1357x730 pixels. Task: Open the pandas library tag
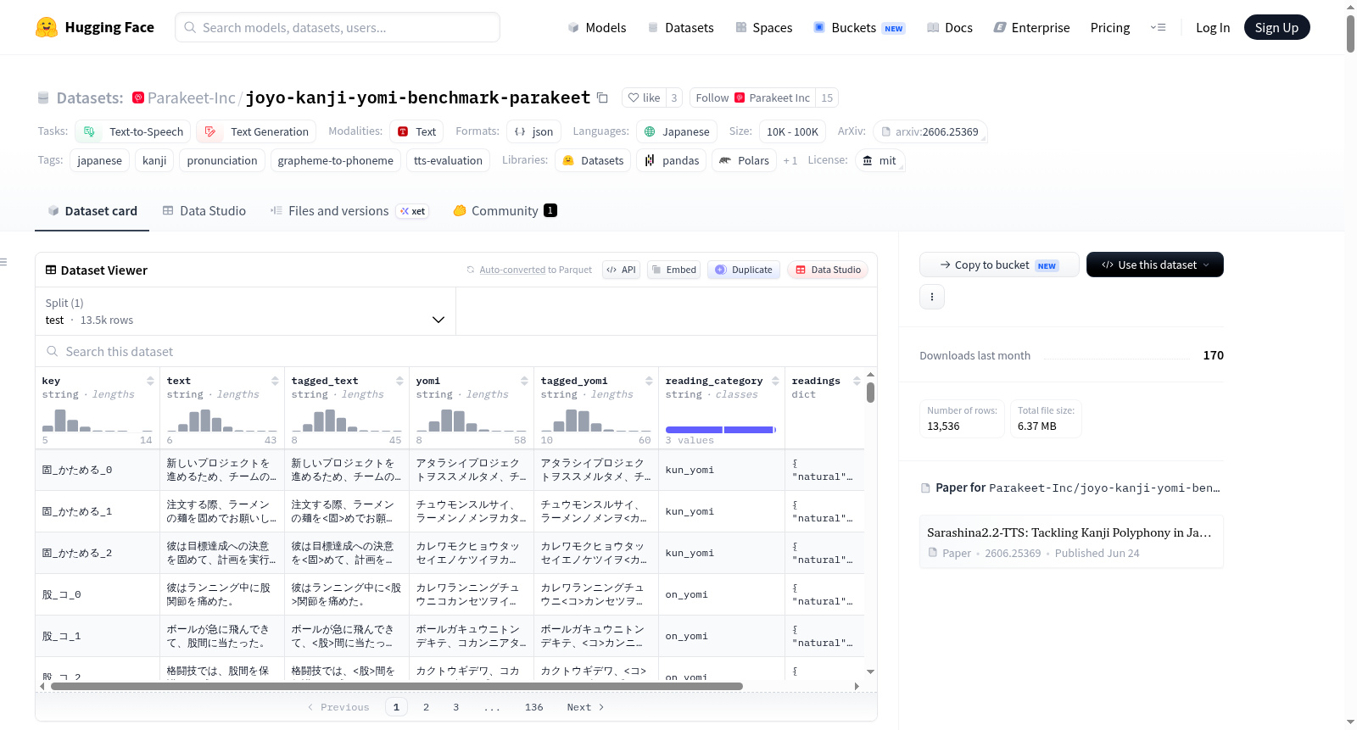[x=671, y=160]
